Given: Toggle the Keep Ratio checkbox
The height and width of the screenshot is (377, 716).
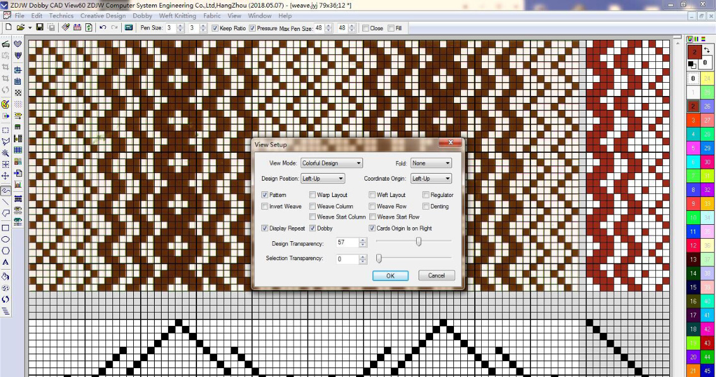Looking at the screenshot, I should click(215, 28).
